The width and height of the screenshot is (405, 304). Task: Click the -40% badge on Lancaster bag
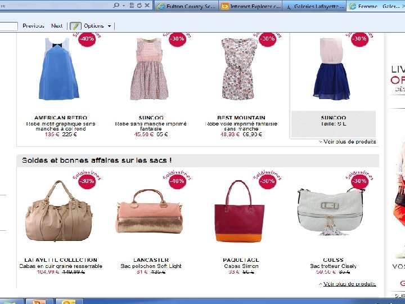[177, 181]
